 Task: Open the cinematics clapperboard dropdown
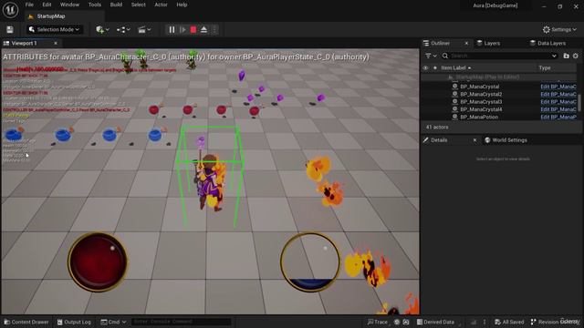coord(144,30)
